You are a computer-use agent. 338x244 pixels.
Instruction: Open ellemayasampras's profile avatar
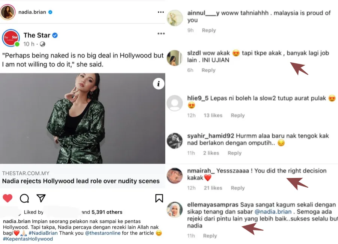pyautogui.click(x=175, y=209)
